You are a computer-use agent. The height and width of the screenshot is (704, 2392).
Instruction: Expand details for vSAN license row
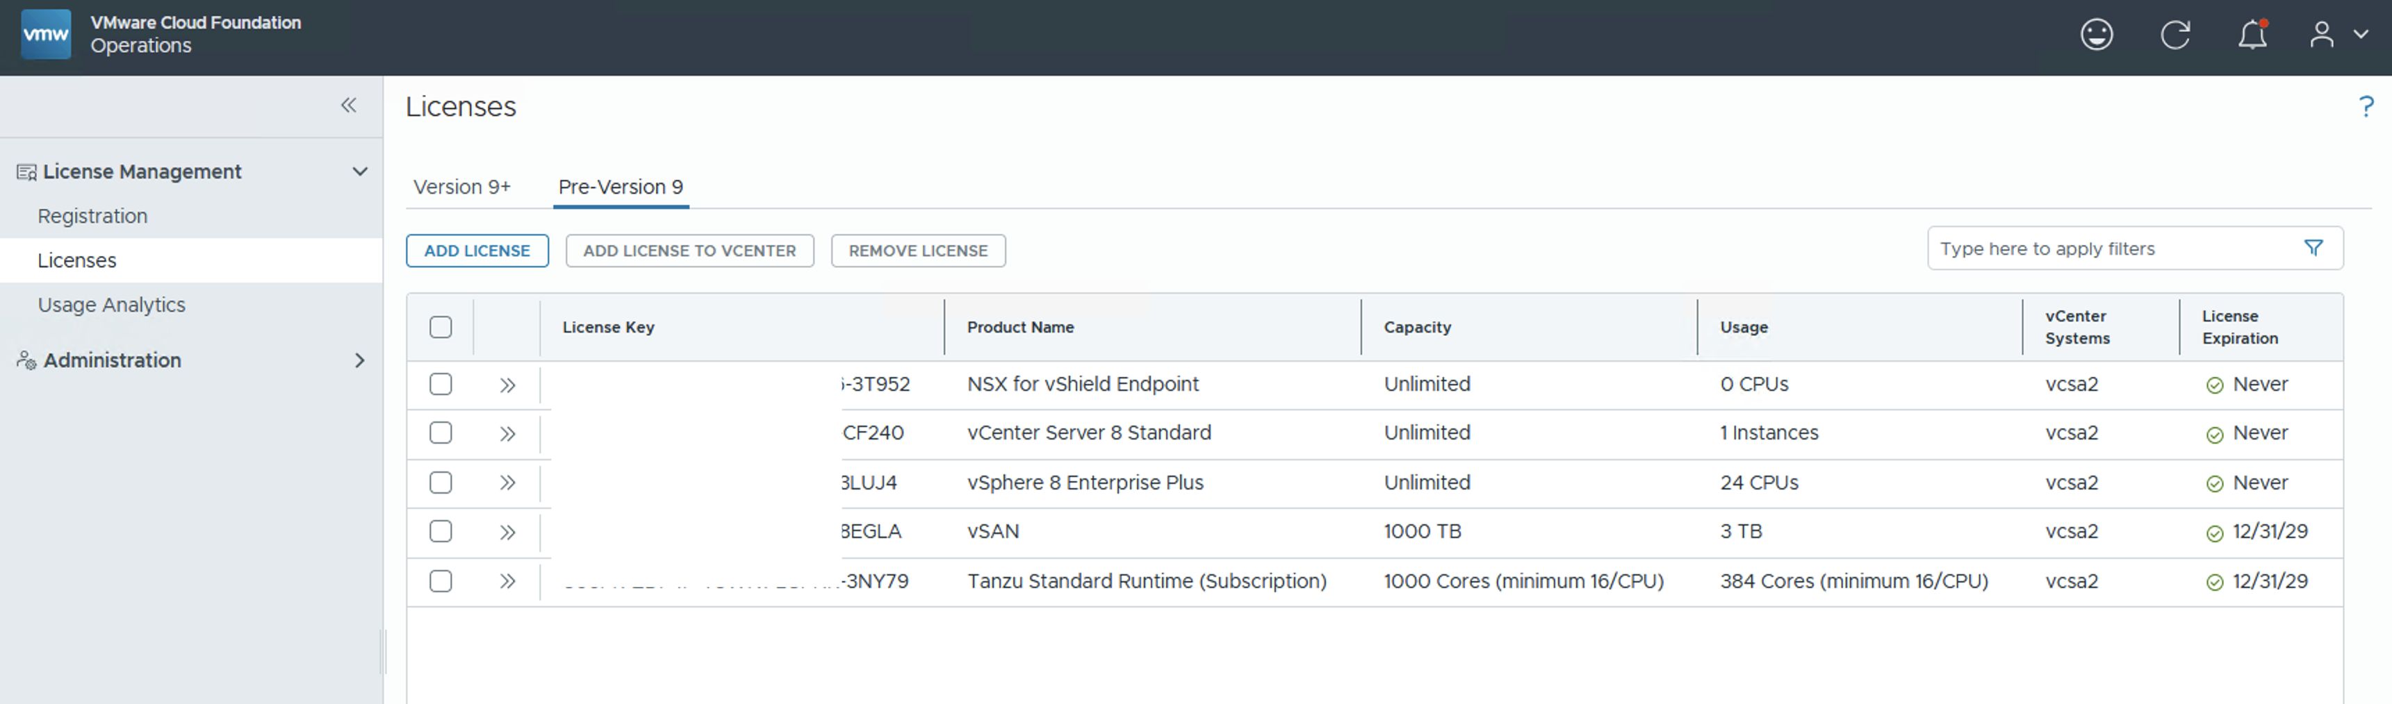pos(507,533)
